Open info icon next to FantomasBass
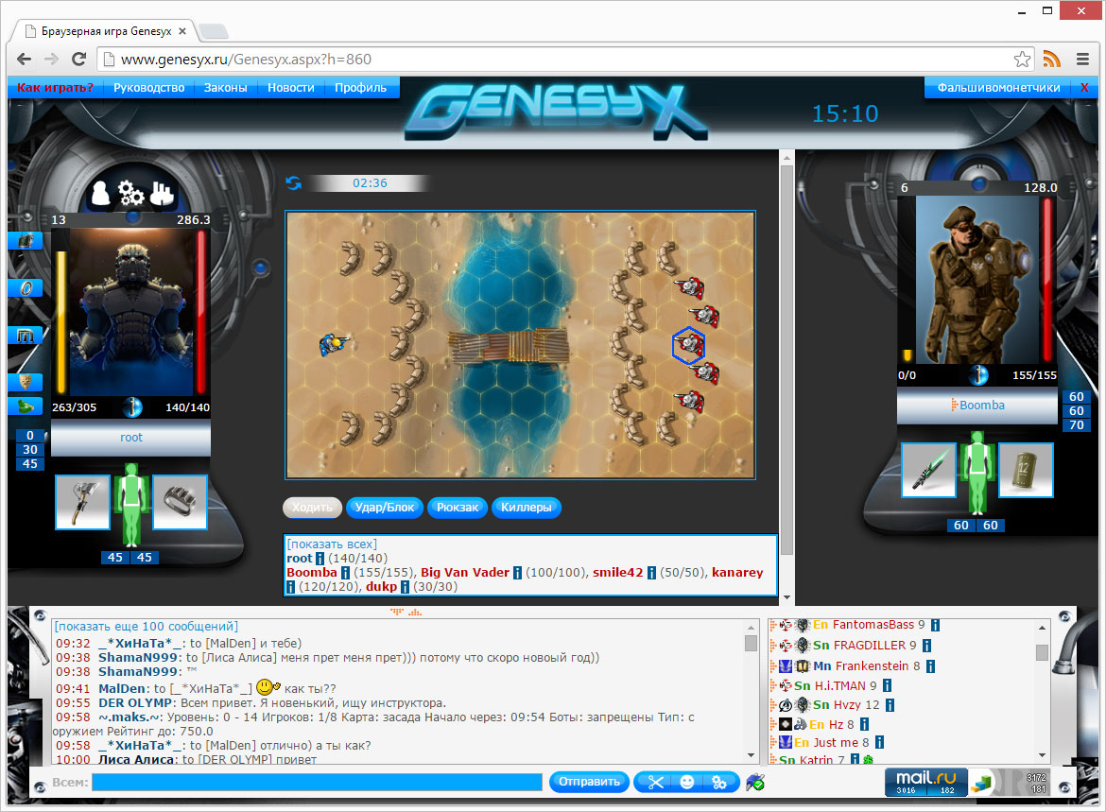Viewport: 1106px width, 812px height. click(x=935, y=625)
